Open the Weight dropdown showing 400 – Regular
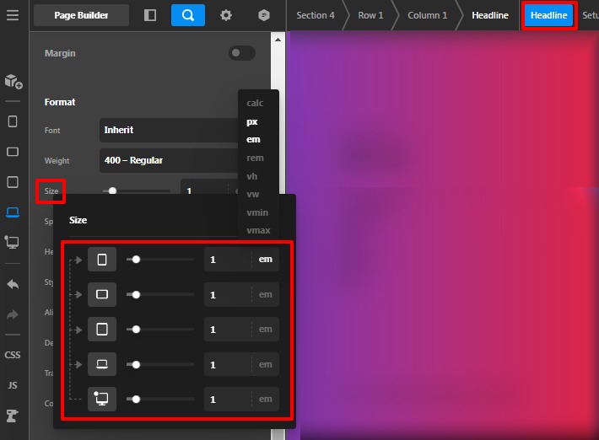This screenshot has width=599, height=440. 169,160
